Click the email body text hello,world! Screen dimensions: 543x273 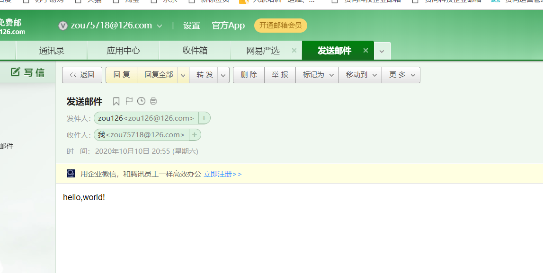(84, 197)
